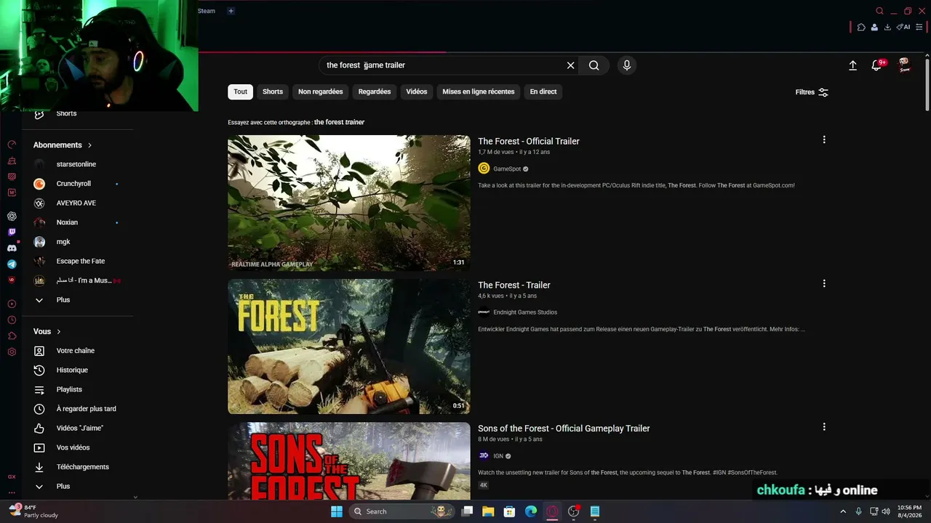Play the yellow-logo The Forest chainsaw thumbnail
Screen dimensions: 931x523
point(349,346)
